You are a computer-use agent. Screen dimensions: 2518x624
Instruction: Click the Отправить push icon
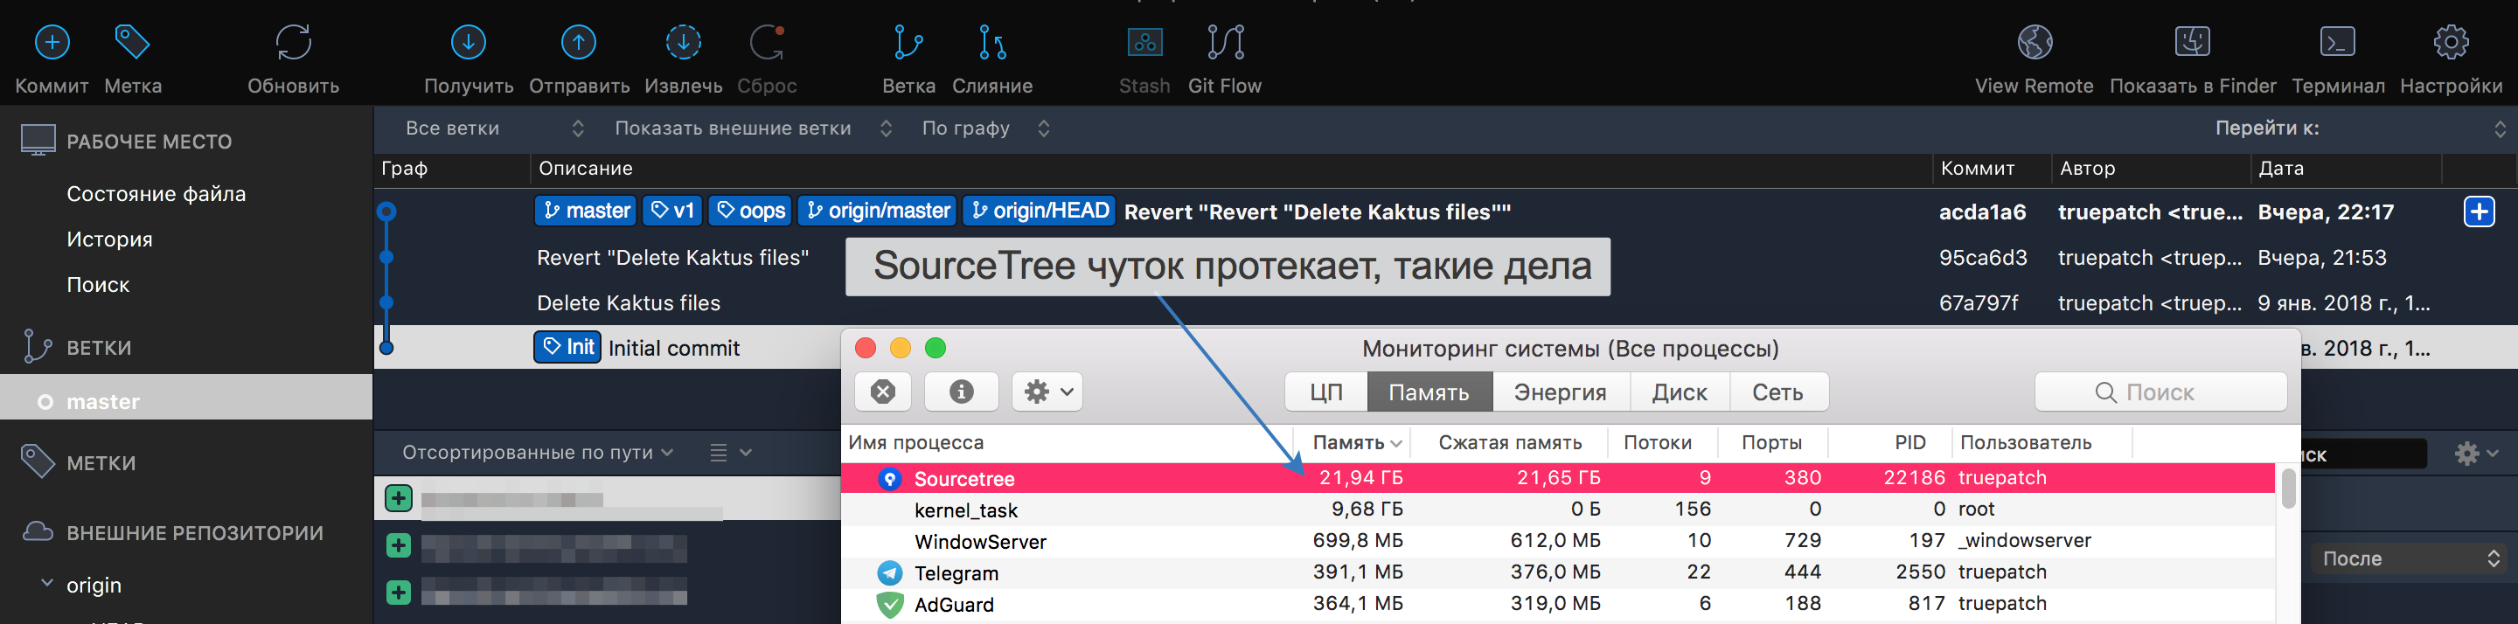(579, 42)
